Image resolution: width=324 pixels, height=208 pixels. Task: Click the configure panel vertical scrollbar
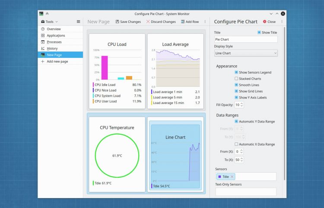pyautogui.click(x=285, y=103)
